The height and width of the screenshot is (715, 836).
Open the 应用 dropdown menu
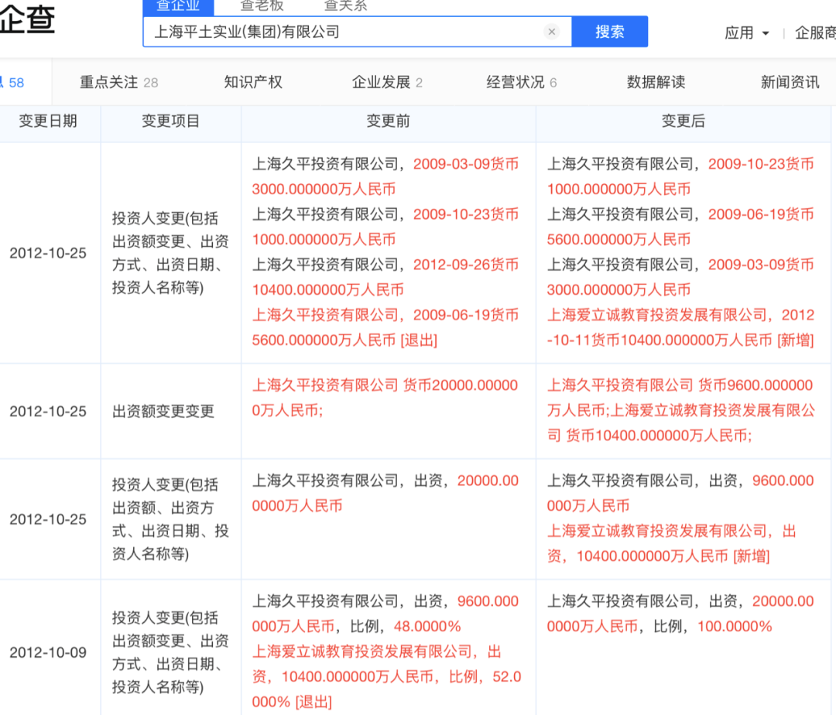pyautogui.click(x=746, y=33)
